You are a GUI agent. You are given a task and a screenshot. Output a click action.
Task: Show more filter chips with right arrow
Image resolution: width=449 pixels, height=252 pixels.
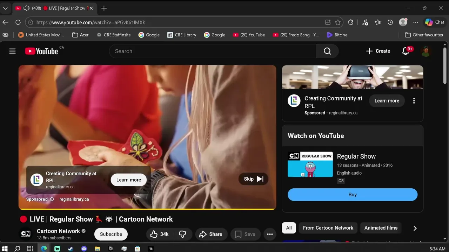(415, 228)
